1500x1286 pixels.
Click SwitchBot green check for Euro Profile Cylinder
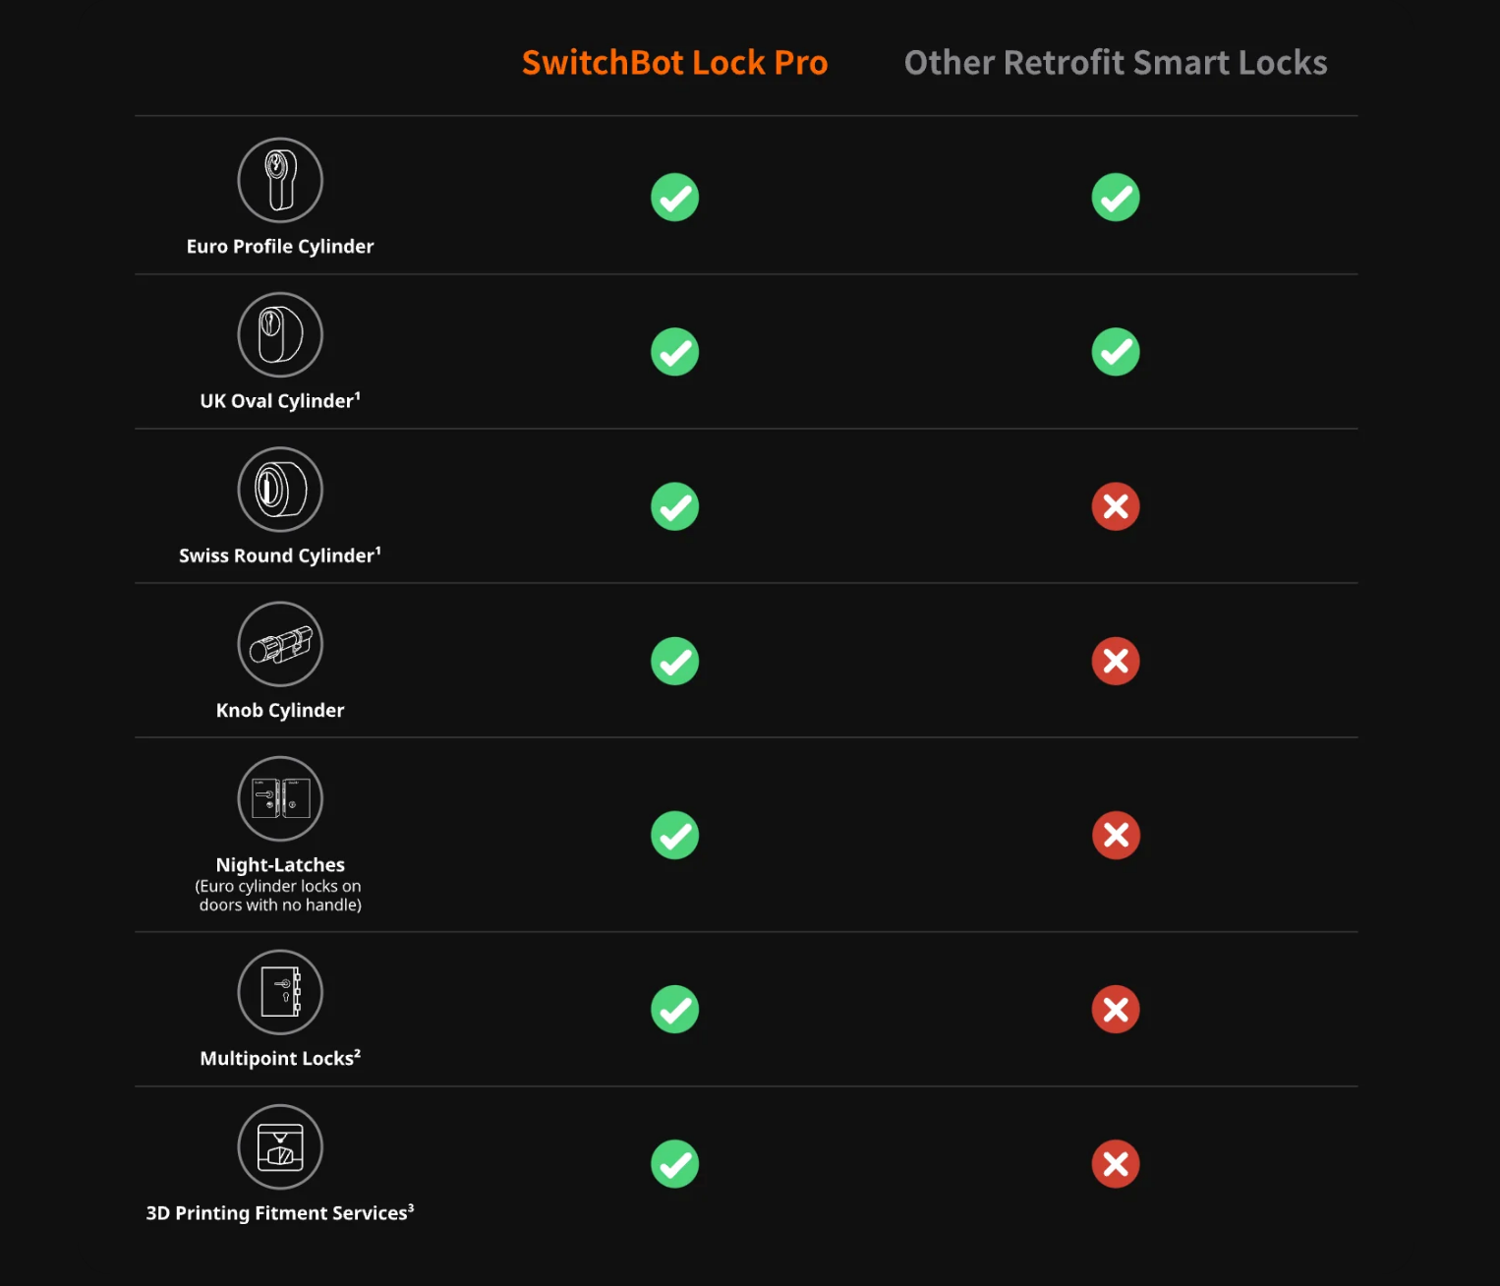point(674,198)
